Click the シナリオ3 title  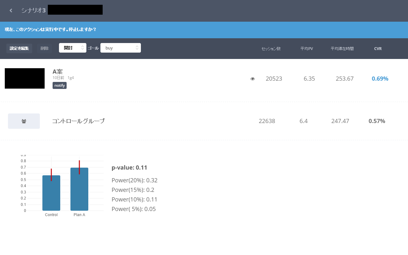(x=33, y=11)
